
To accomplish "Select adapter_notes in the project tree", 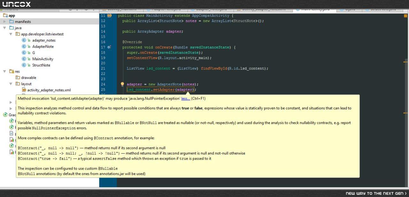I will pyautogui.click(x=44, y=40).
